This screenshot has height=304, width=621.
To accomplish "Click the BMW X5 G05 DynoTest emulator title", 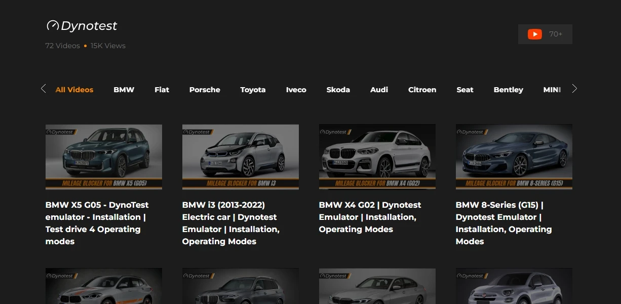I will pos(97,223).
